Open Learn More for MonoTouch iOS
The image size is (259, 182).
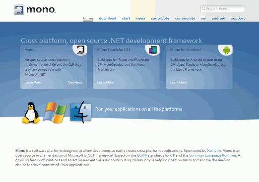click(x=105, y=83)
